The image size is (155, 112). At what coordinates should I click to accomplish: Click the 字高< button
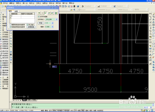[x=41, y=23]
